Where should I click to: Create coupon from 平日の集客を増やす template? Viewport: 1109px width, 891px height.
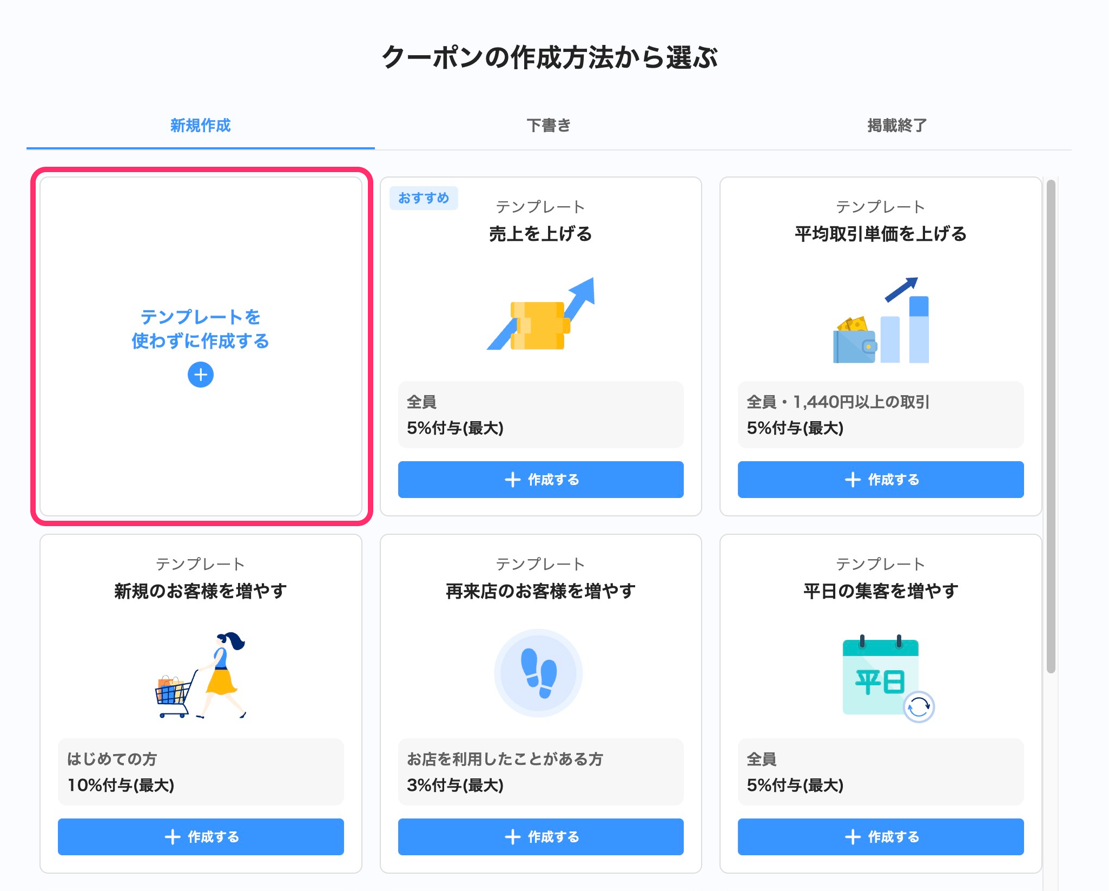[x=880, y=836]
